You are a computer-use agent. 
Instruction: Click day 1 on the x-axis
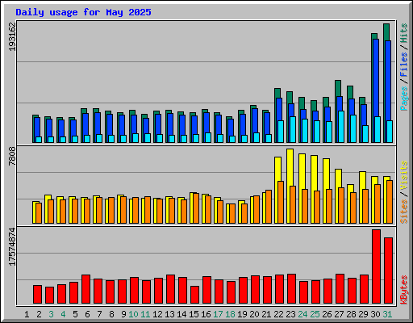tap(27, 314)
